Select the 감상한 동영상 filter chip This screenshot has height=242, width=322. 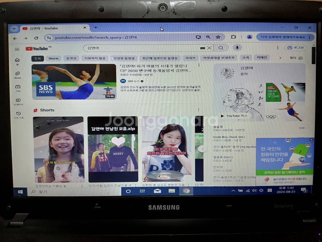[x=124, y=58]
